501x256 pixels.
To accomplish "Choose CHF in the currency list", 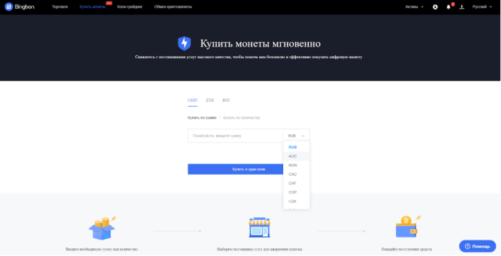I will point(293,184).
